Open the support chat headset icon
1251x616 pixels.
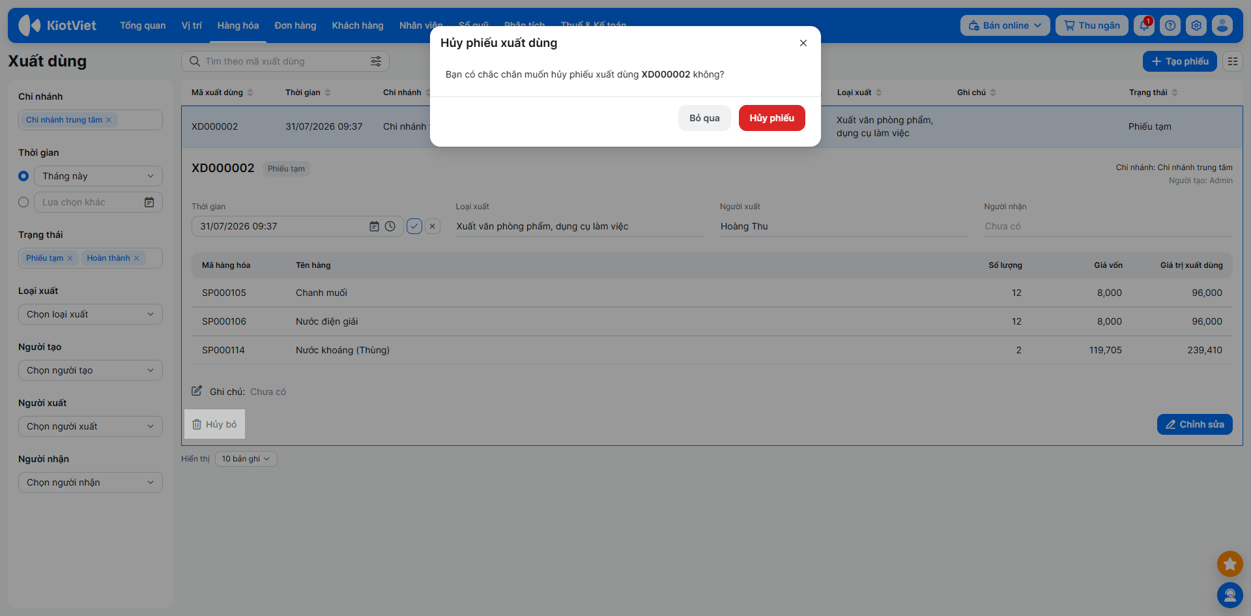1230,595
